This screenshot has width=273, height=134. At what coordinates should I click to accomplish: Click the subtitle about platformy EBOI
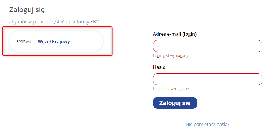tap(55, 21)
